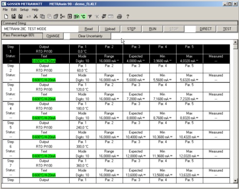Click the 120,0 °C Par. 1 cell
This screenshot has width=239, height=189.
click(83, 87)
